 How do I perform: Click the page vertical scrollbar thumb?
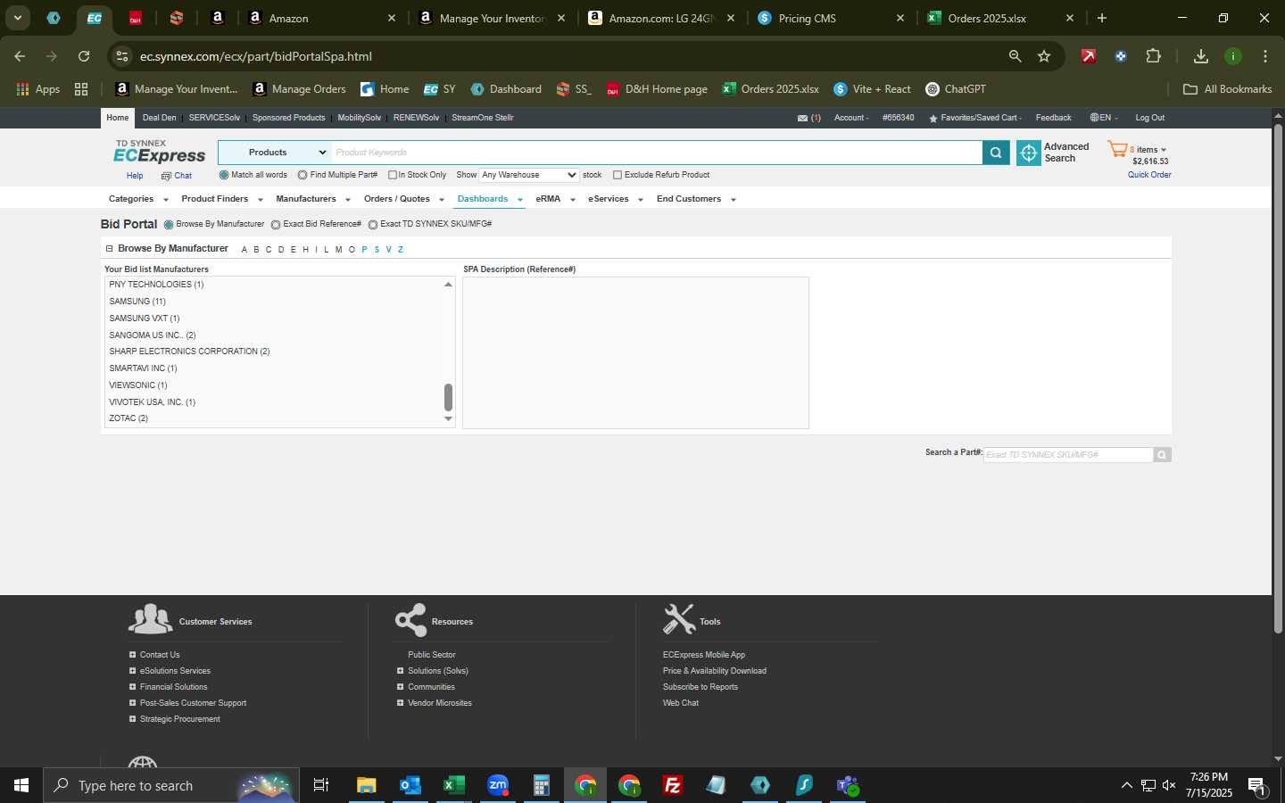(x=1278, y=379)
